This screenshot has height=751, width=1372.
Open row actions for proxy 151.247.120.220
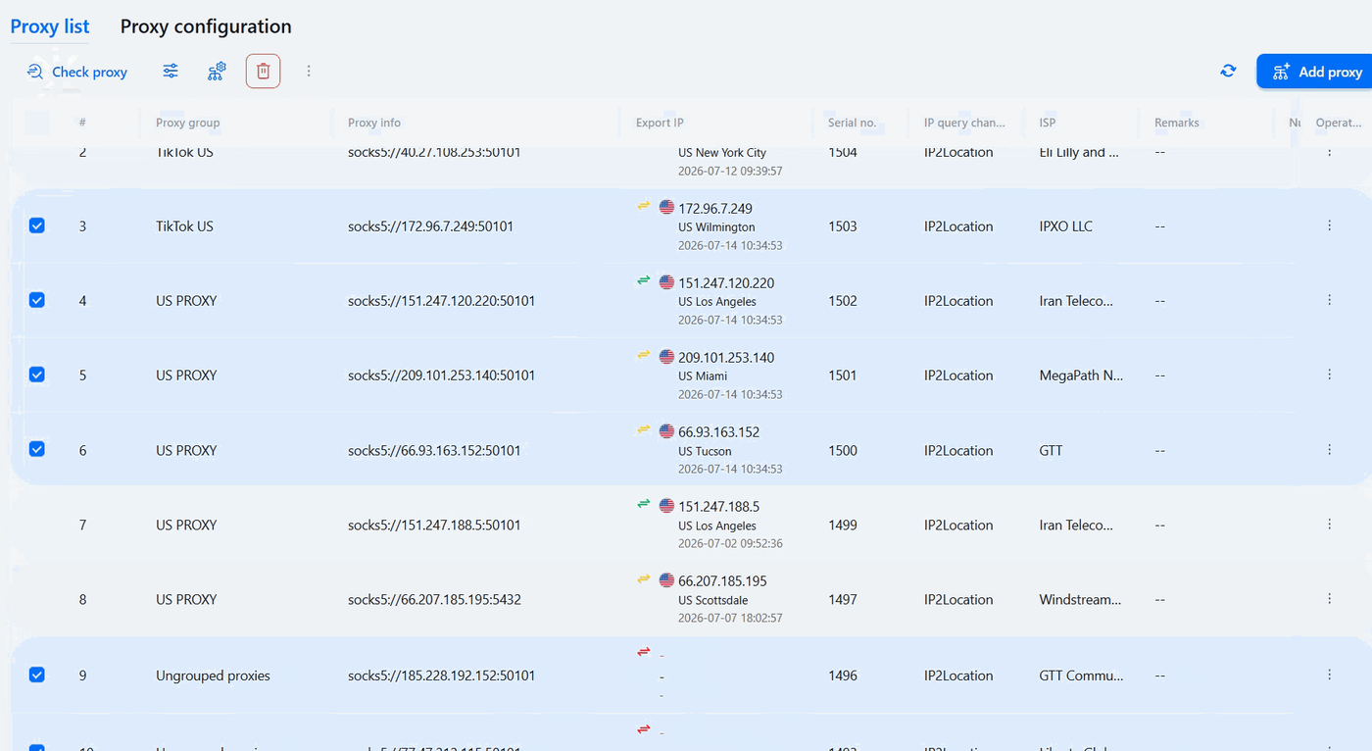1329,300
